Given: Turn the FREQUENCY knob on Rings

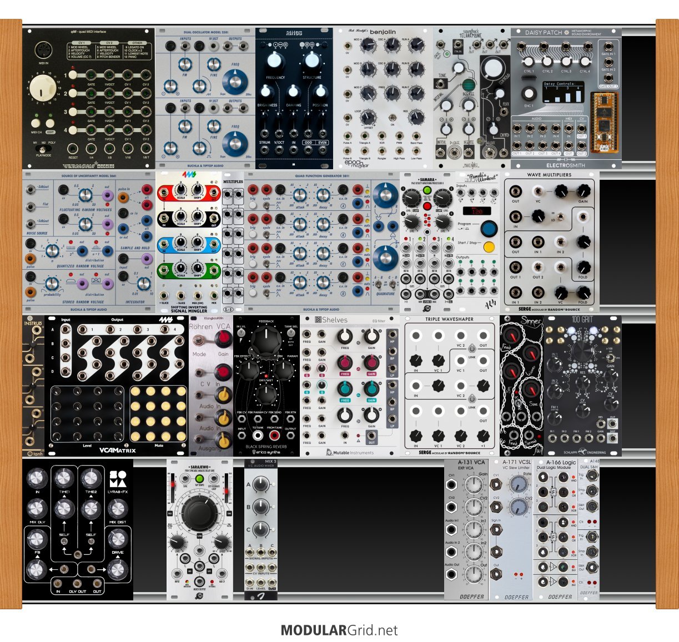Looking at the screenshot, I should 275,61.
